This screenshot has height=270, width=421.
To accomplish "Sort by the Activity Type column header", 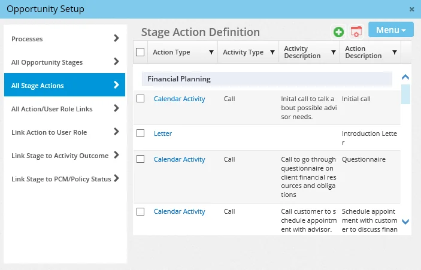I will 243,52.
